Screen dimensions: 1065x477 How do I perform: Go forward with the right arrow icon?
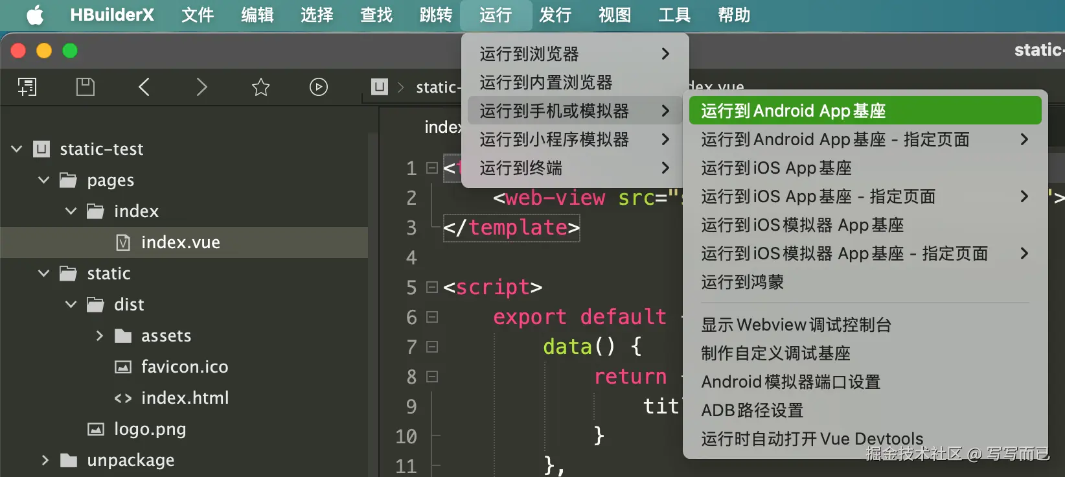pyautogui.click(x=202, y=87)
